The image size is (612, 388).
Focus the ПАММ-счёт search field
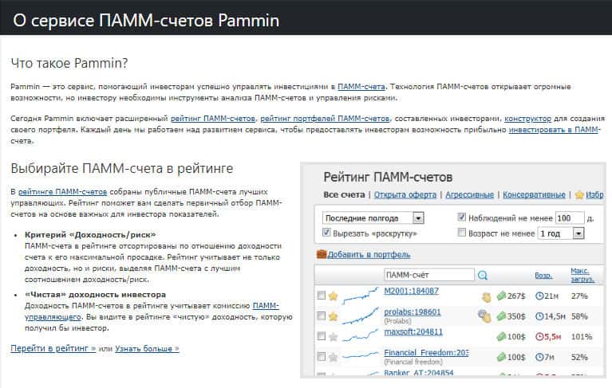click(429, 275)
